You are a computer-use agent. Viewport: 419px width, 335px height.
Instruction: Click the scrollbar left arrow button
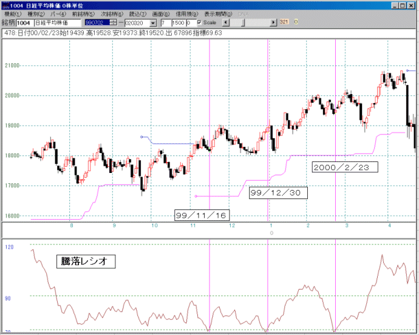[226, 22]
